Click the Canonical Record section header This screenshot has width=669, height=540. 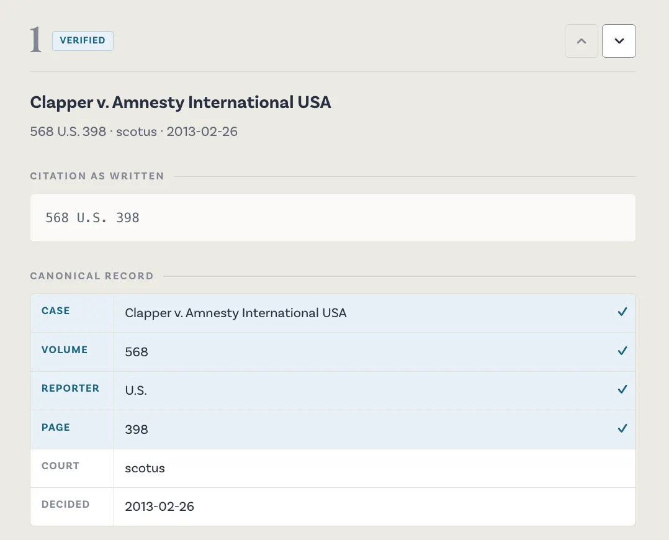(92, 276)
